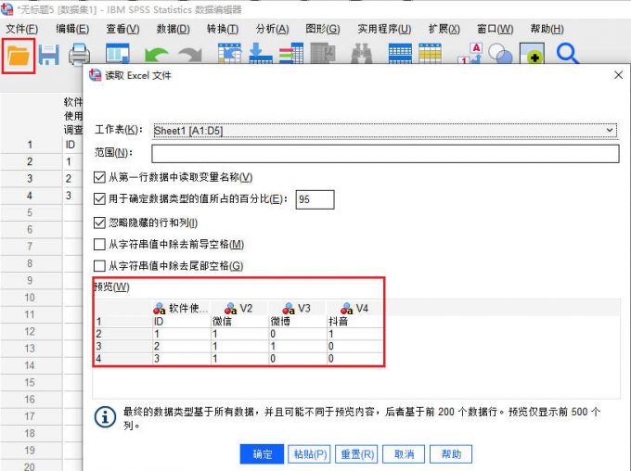Select row 2 header in data editor
Image resolution: width=631 pixels, height=471 pixels.
point(30,161)
